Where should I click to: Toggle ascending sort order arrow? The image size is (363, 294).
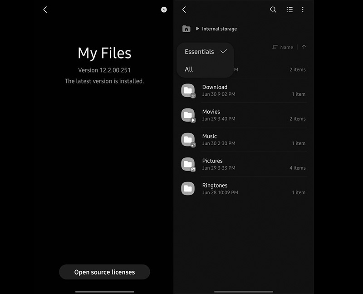(304, 47)
